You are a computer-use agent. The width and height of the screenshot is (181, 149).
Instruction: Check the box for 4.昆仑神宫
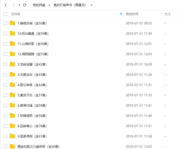click(x=5, y=85)
